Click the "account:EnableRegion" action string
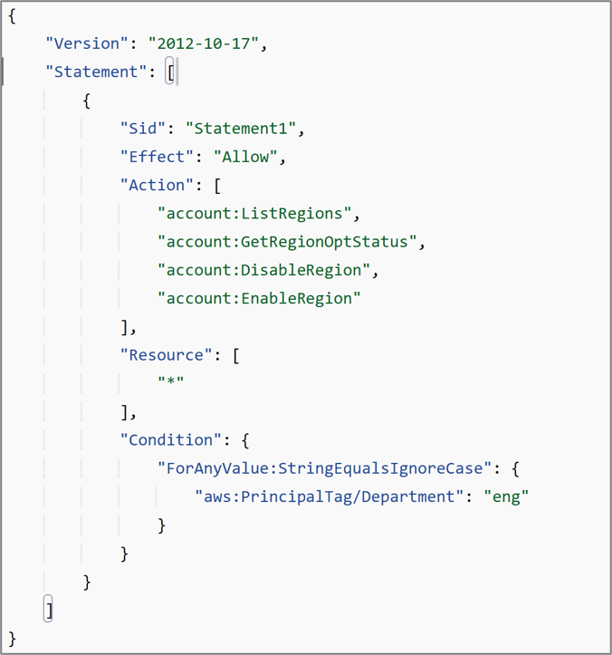 pyautogui.click(x=259, y=298)
